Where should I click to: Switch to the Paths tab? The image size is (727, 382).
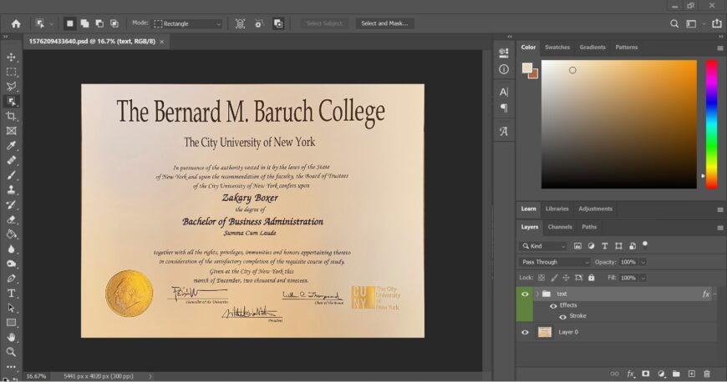pyautogui.click(x=589, y=227)
